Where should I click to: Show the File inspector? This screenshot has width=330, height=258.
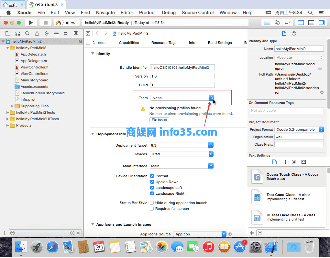pos(284,33)
